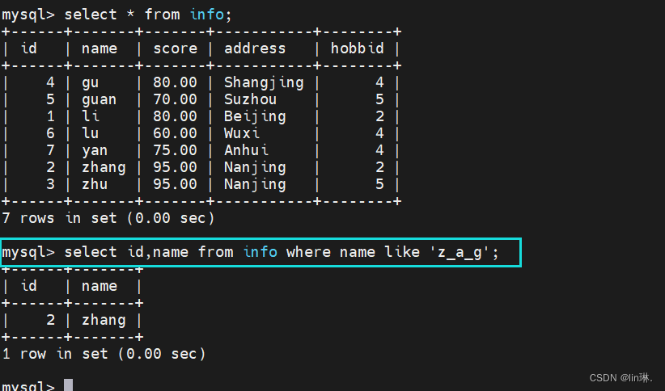Click the score 70.00 in guan's row
665x391 pixels.
176,99
